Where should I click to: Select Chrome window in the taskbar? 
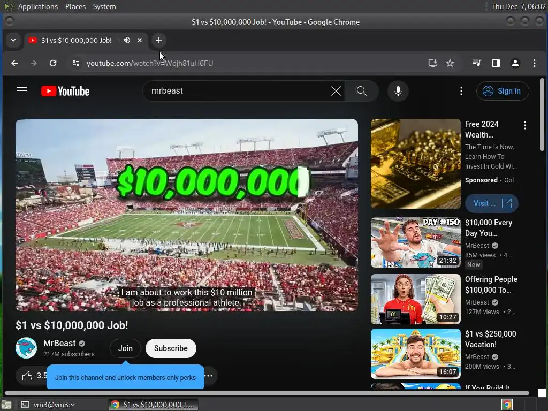153,405
